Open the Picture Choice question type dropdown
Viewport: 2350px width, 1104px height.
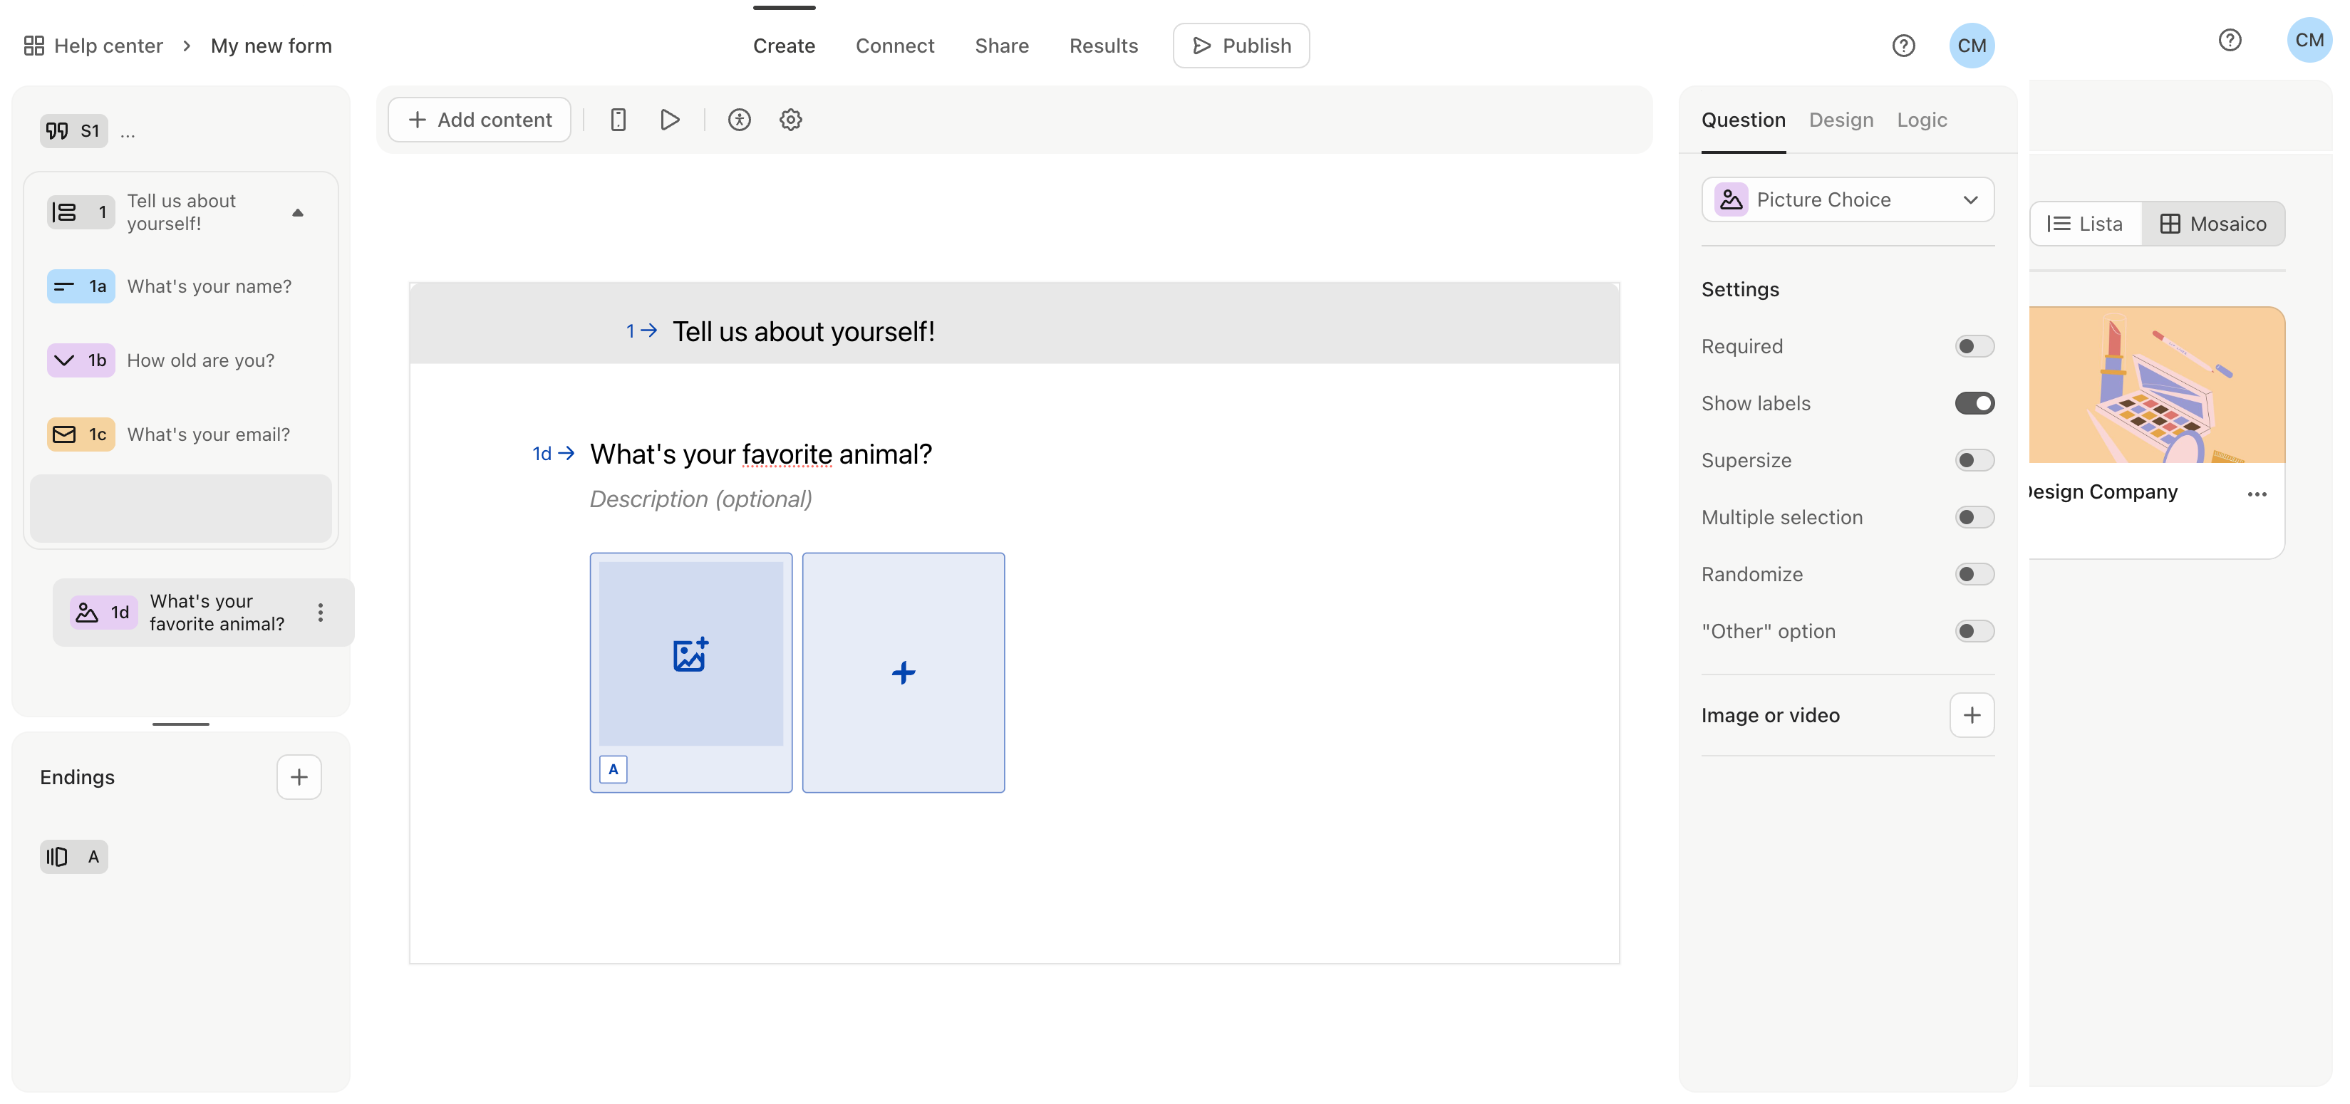tap(1848, 199)
